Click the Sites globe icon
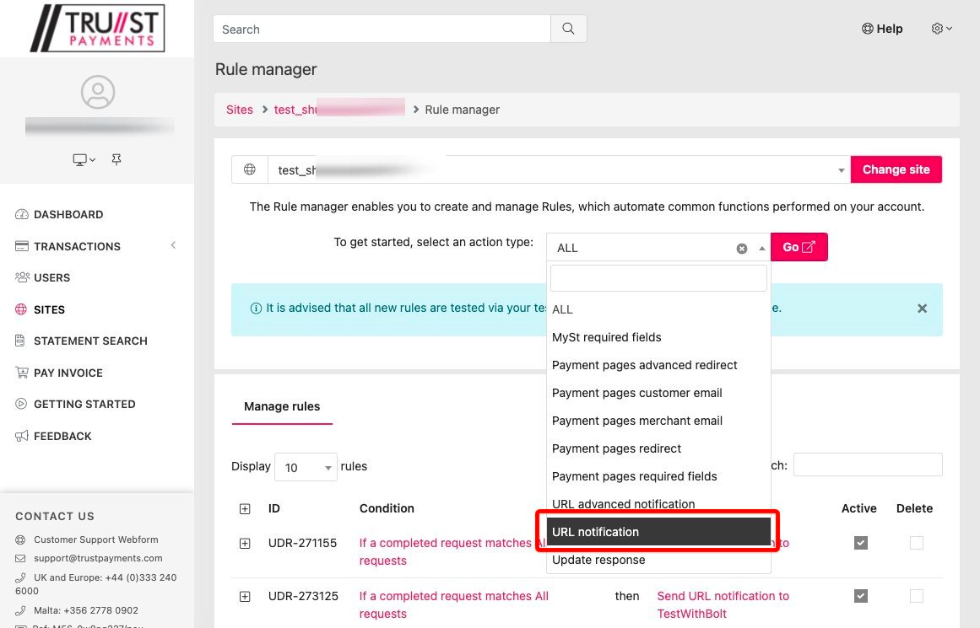 point(21,309)
